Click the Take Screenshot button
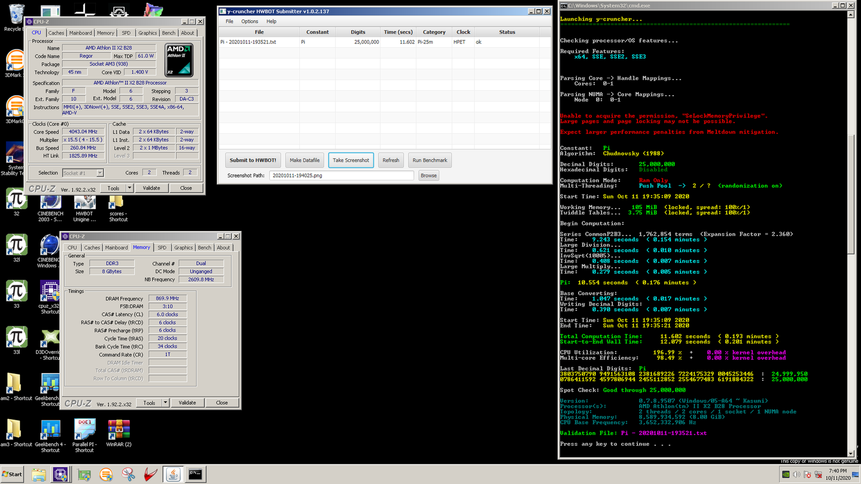 pyautogui.click(x=351, y=160)
